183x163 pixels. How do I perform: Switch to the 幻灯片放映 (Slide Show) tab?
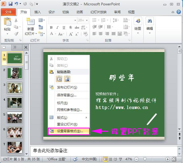click(x=98, y=12)
